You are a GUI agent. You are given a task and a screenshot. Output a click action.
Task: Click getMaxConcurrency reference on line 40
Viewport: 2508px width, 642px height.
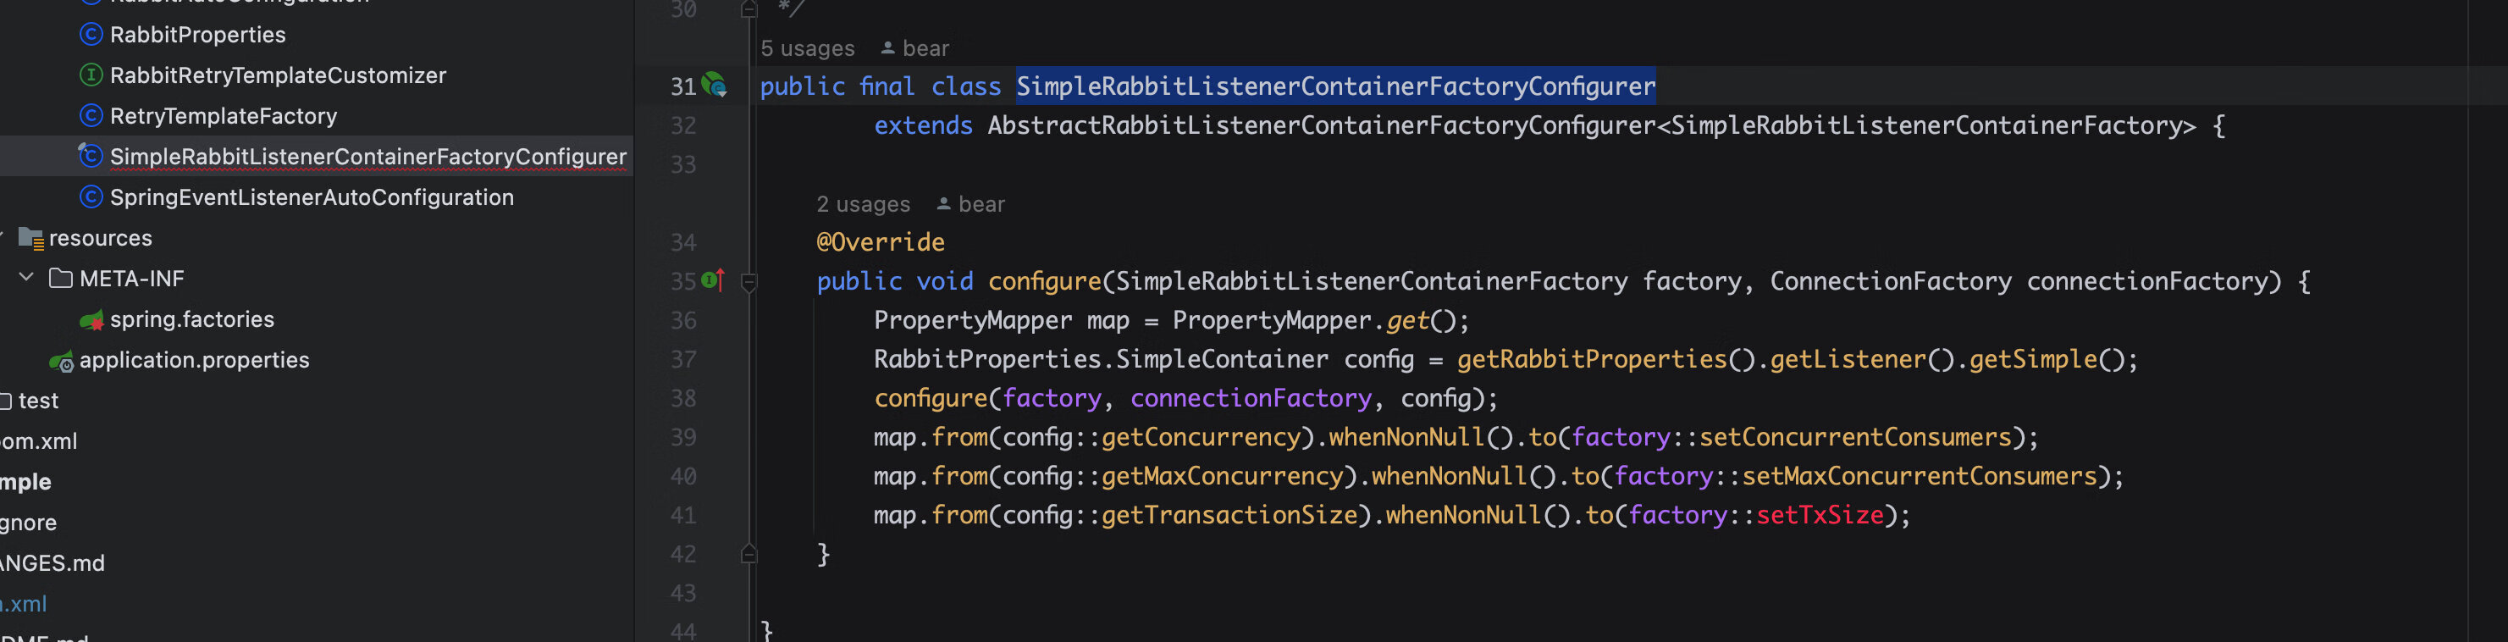pos(1223,476)
